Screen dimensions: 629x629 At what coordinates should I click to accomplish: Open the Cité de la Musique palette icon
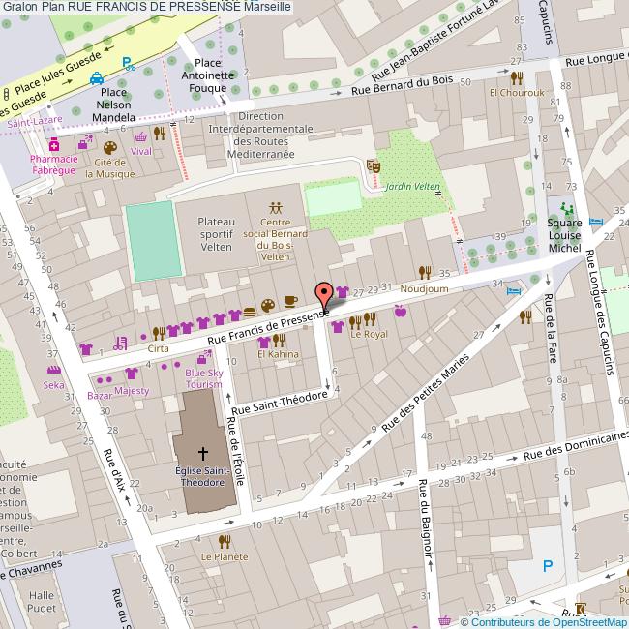point(108,147)
